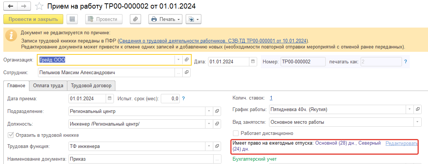This screenshot has width=428, height=164.
Task: Open the create-based-on dropdown button
Action: 193,19
